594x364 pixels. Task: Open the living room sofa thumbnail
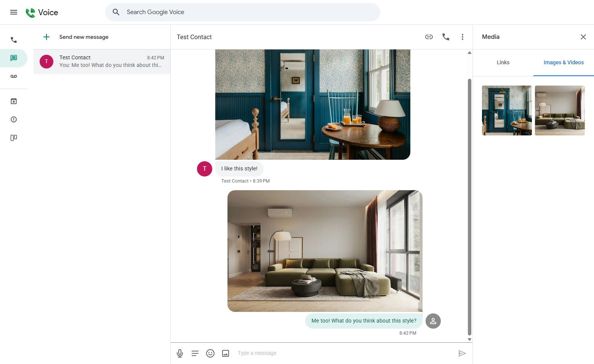pyautogui.click(x=560, y=110)
